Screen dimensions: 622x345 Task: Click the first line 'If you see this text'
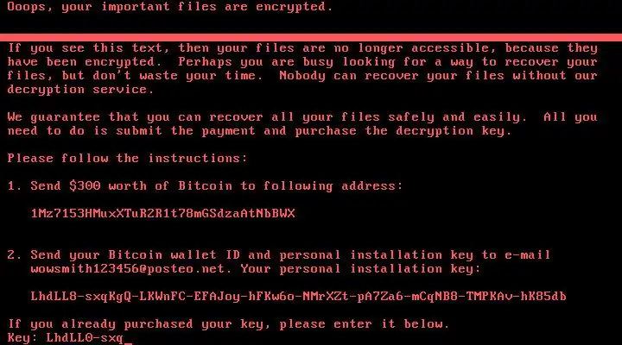[302, 48]
